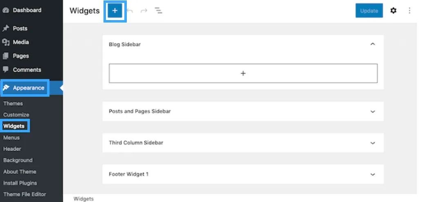The width and height of the screenshot is (423, 202).
Task: Expand Posts and Pages Sidebar chevron
Action: [373, 111]
